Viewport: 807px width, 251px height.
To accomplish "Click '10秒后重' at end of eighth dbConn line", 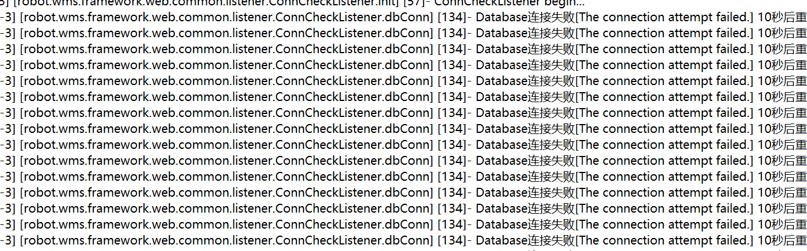I will point(782,129).
